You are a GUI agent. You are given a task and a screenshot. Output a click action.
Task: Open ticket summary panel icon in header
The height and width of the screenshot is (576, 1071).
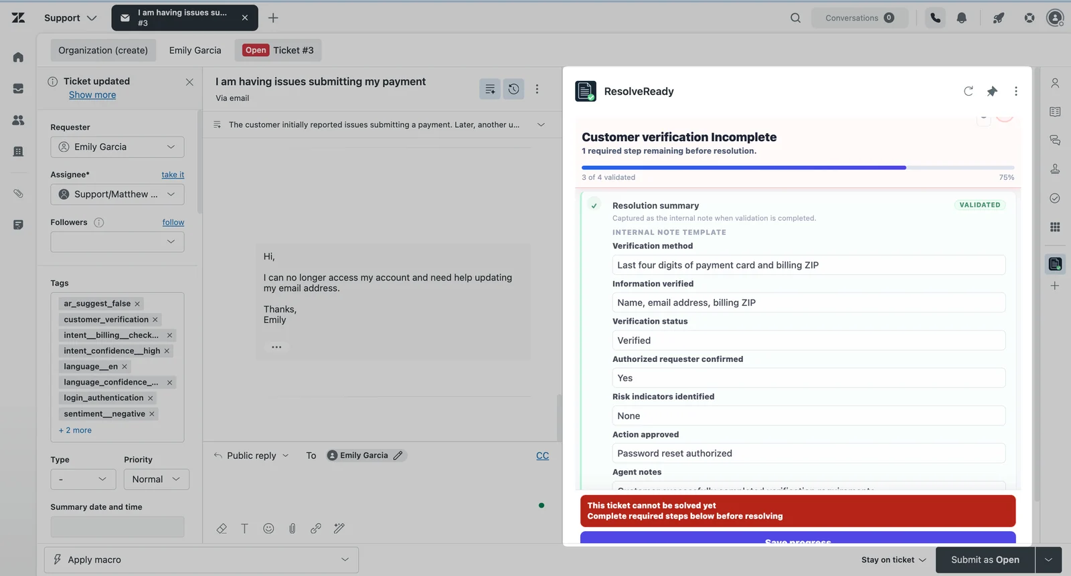[490, 88]
